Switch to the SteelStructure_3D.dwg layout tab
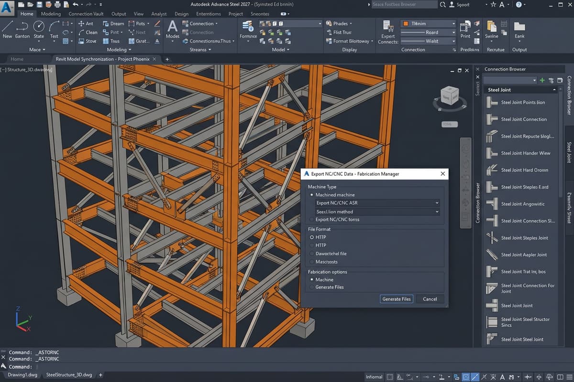This screenshot has width=574, height=382. pos(69,375)
